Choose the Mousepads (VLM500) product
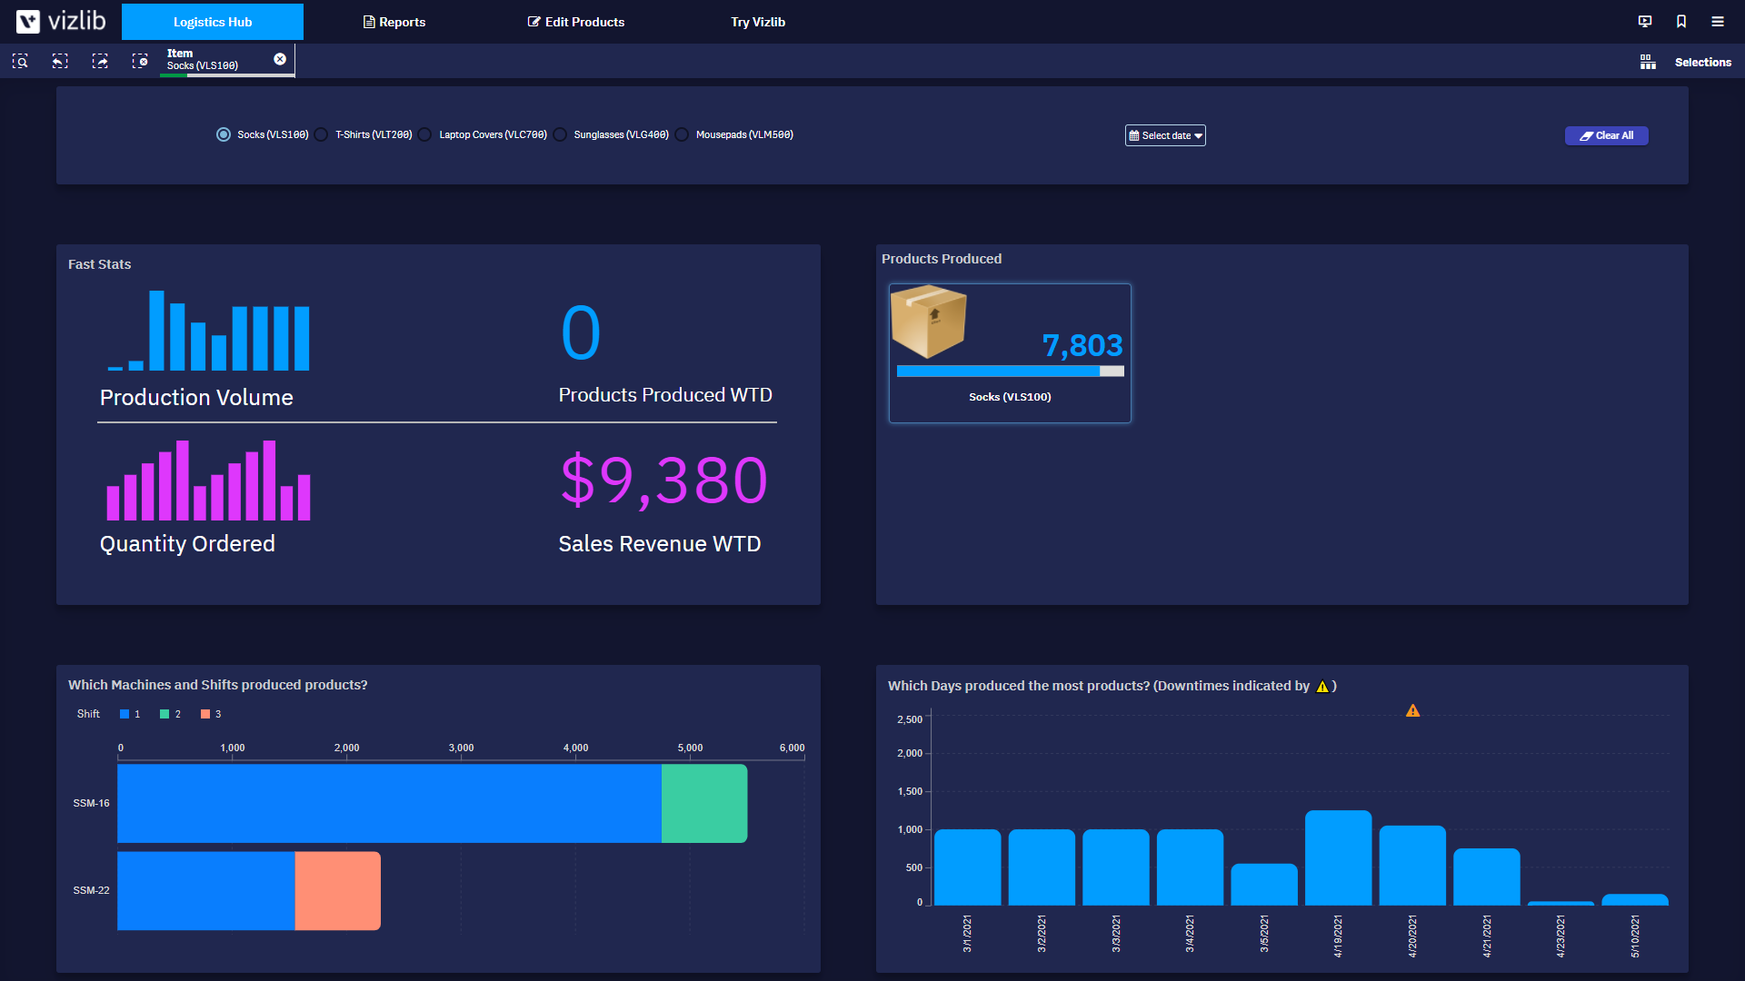This screenshot has height=981, width=1745. click(x=682, y=134)
